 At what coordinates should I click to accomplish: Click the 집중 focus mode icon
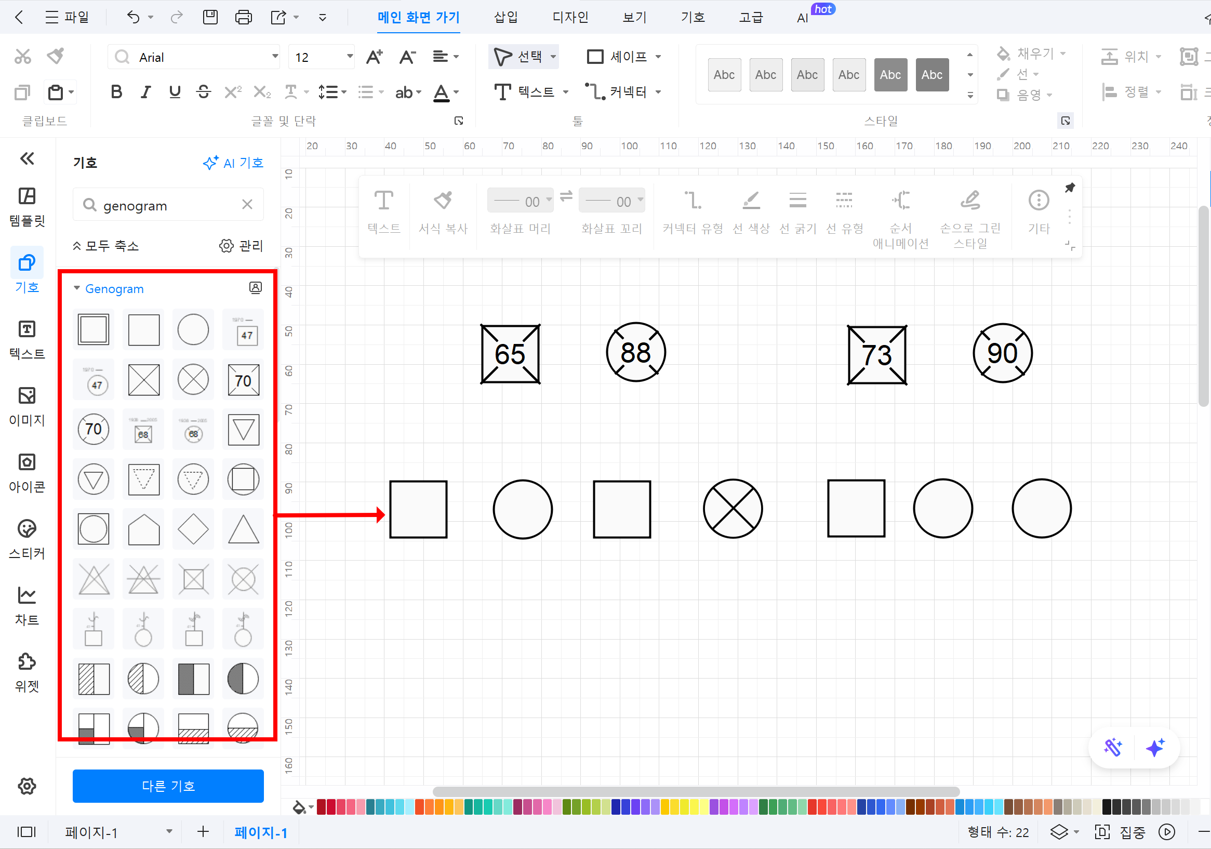click(x=1102, y=832)
